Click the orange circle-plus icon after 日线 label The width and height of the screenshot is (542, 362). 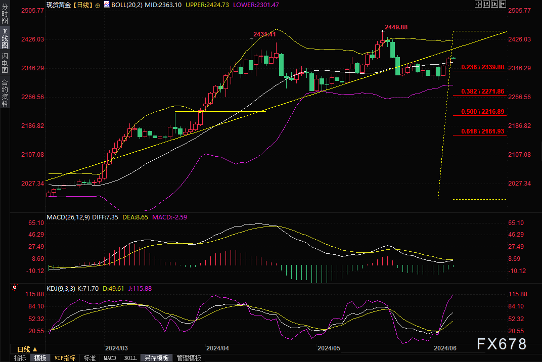(x=98, y=5)
